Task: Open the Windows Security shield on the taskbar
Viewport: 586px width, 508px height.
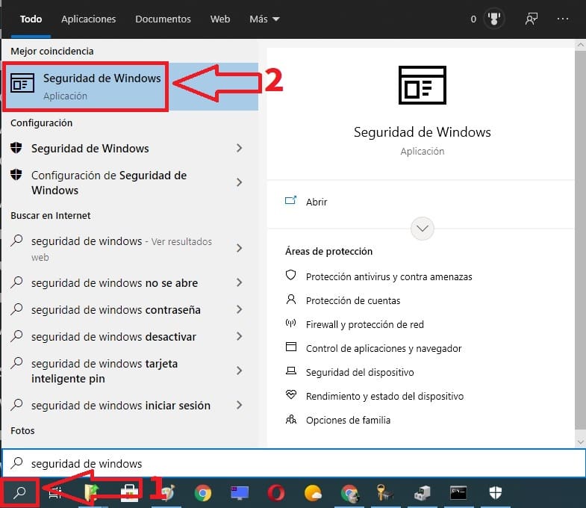Action: [x=496, y=492]
